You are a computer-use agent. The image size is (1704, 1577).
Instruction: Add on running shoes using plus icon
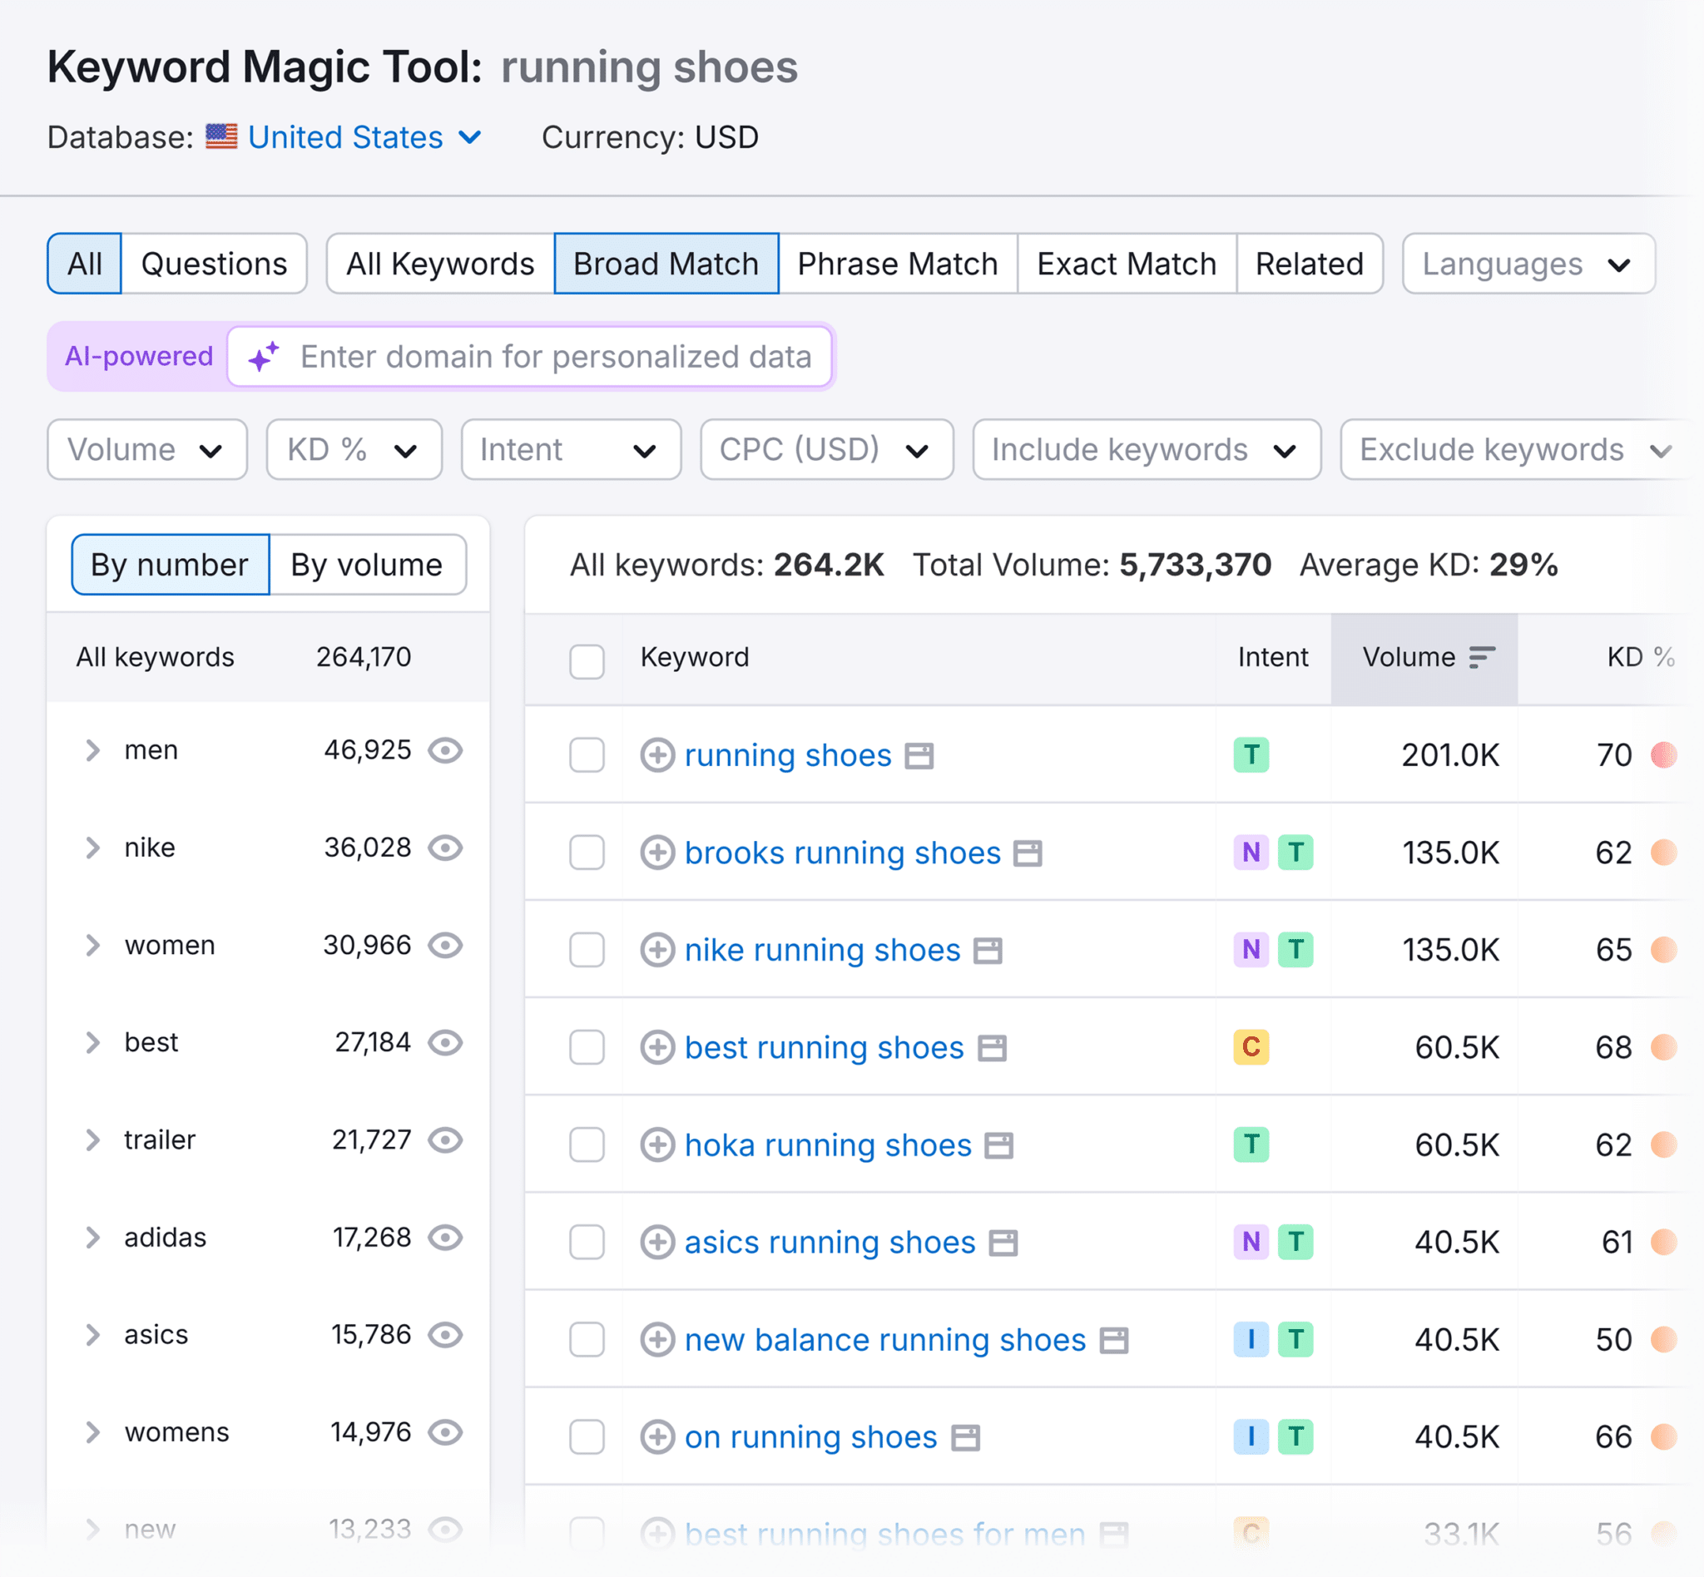coord(657,1437)
